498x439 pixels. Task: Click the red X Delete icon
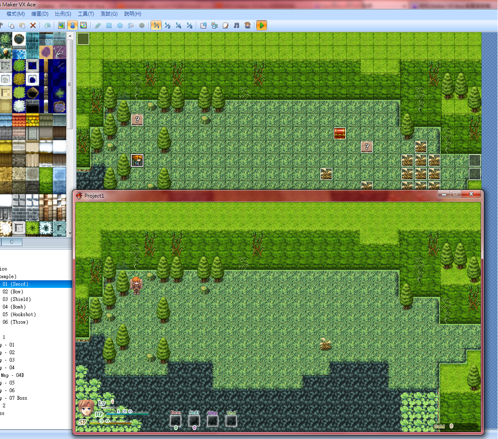point(33,25)
